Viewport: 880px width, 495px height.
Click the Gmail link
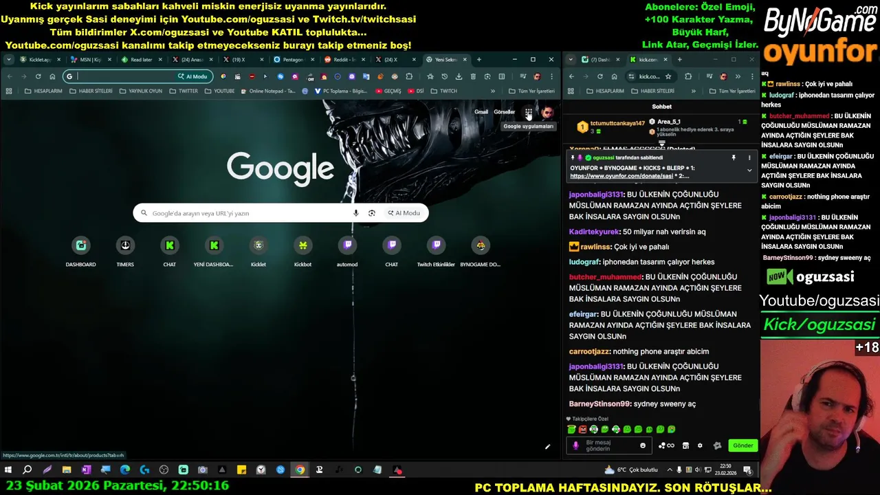[481, 112]
